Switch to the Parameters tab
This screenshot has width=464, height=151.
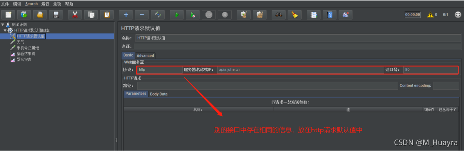click(x=136, y=94)
